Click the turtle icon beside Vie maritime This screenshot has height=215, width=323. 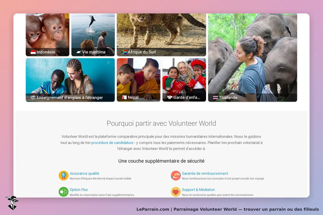(79, 52)
